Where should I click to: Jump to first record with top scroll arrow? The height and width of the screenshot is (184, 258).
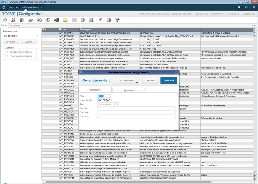(x=255, y=29)
